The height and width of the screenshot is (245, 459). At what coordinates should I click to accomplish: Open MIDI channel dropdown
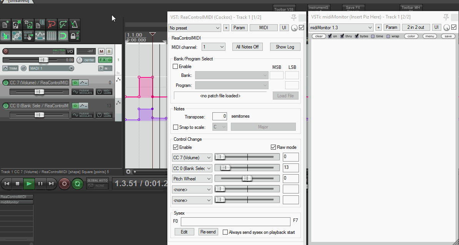point(214,47)
